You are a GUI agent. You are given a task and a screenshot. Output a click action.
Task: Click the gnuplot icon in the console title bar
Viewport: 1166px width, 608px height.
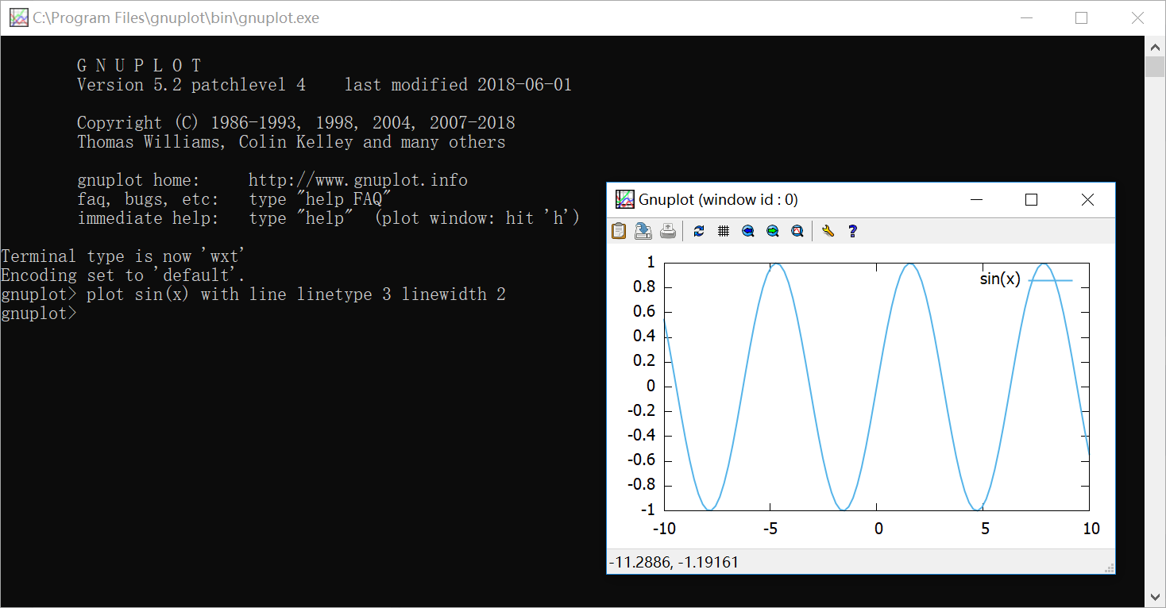(x=18, y=17)
